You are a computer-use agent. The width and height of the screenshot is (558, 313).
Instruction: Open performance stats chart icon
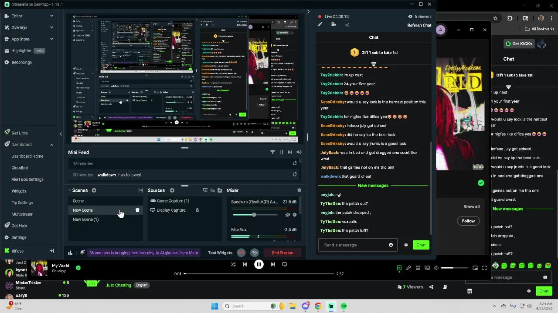70,253
